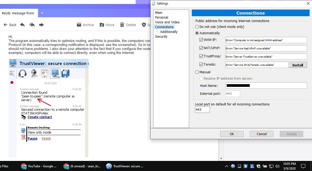312x171 pixels.
Task: Click the TrustViewer globe tray icon
Action: [233, 166]
